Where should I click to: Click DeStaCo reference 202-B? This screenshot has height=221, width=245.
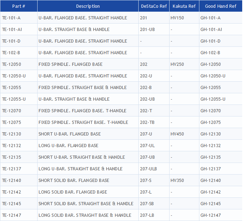(146, 87)
